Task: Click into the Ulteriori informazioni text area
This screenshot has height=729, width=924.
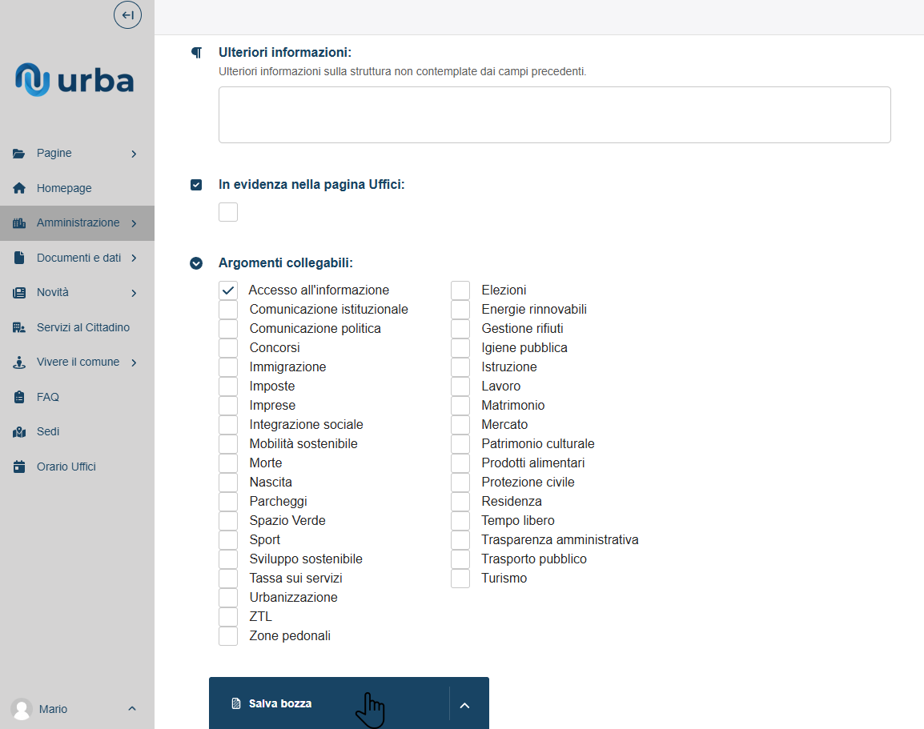Action: [554, 114]
